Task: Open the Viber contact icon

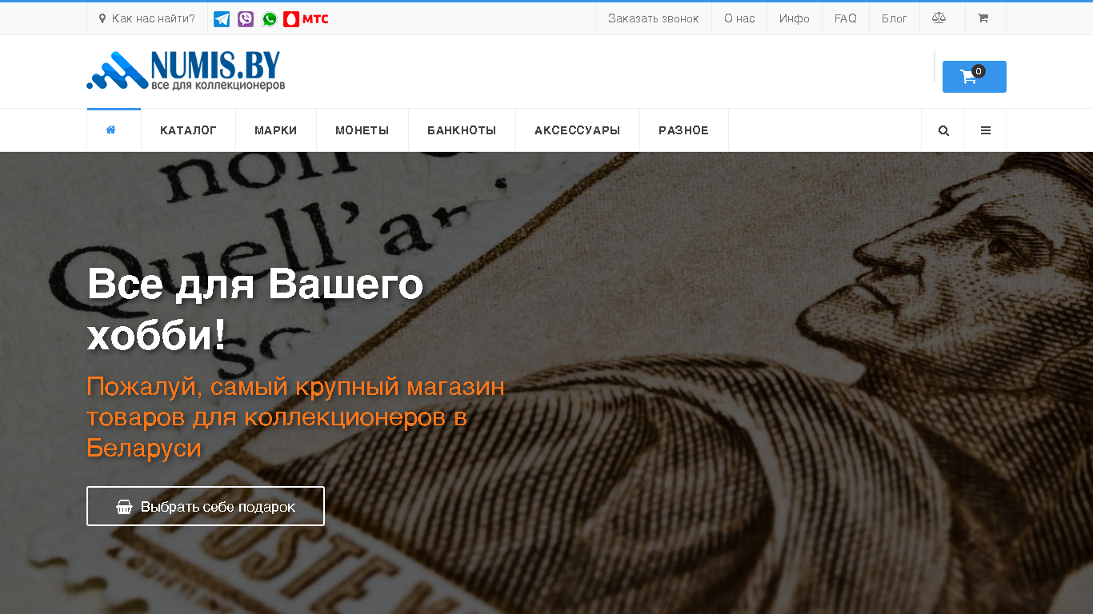Action: point(246,19)
